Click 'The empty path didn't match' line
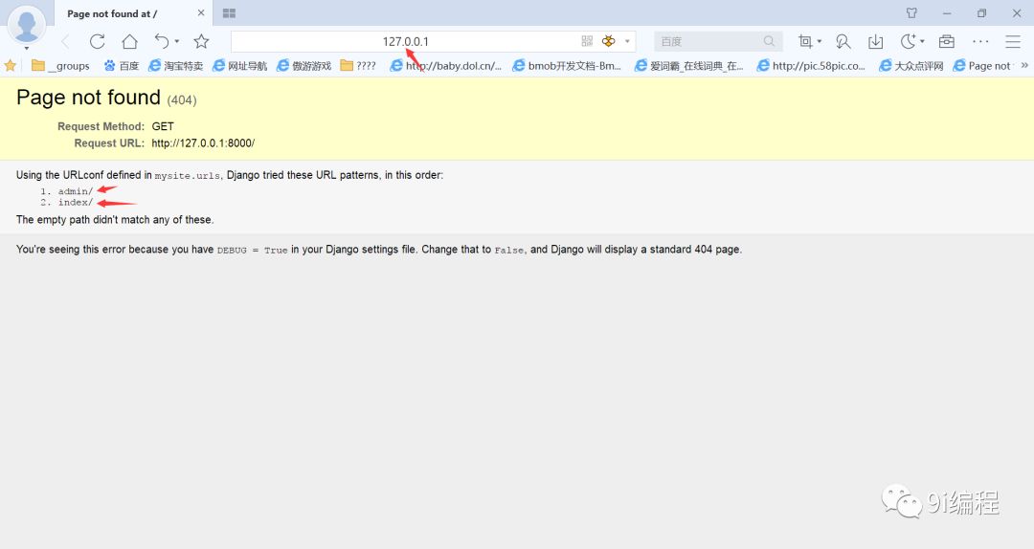Screen dimensions: 1034x549 (x=115, y=219)
